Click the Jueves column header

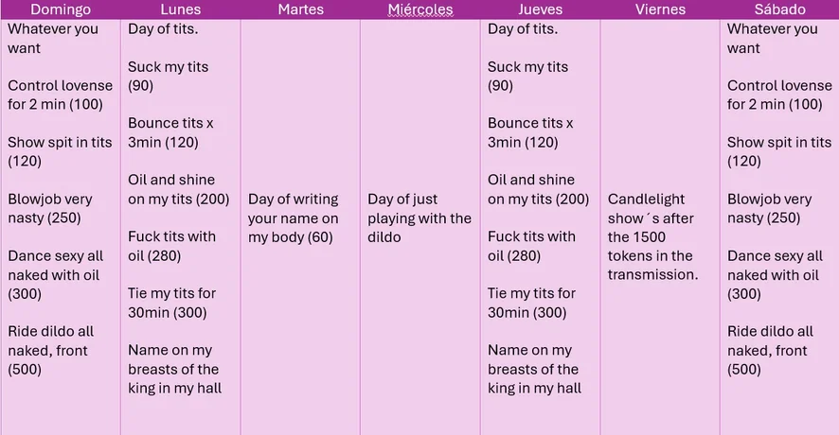(x=540, y=9)
